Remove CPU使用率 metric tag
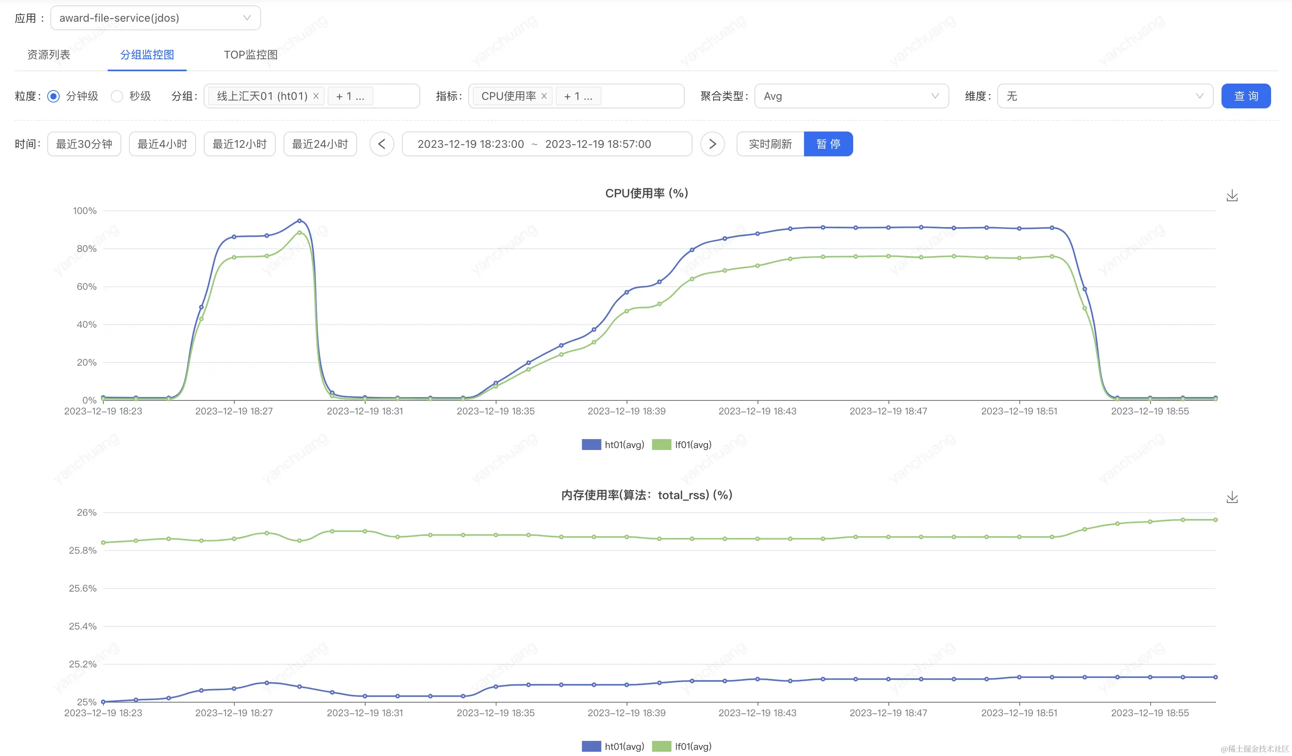This screenshot has width=1292, height=756. [544, 96]
